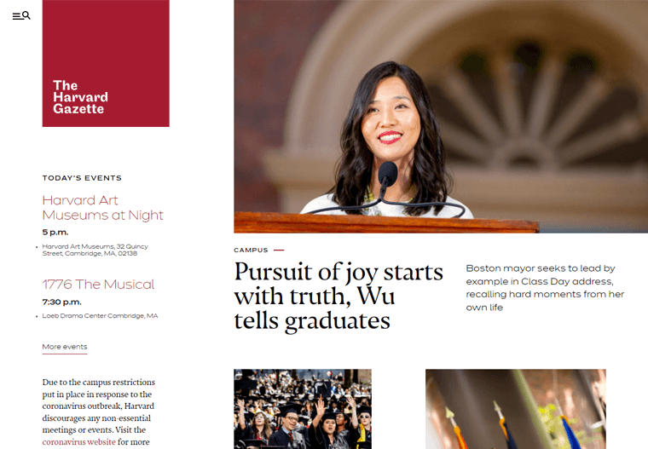
Task: Click the Harvard Art Museums Quincy Street address
Action: [95, 250]
